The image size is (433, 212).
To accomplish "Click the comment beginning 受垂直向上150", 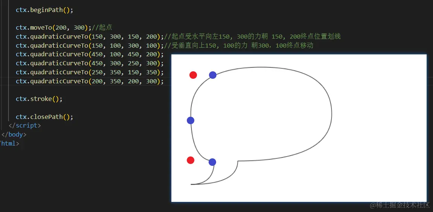I will 239,45.
